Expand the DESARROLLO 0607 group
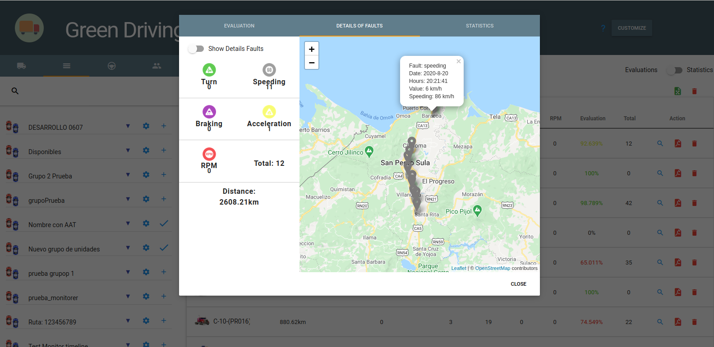Image resolution: width=714 pixels, height=347 pixels. (128, 126)
